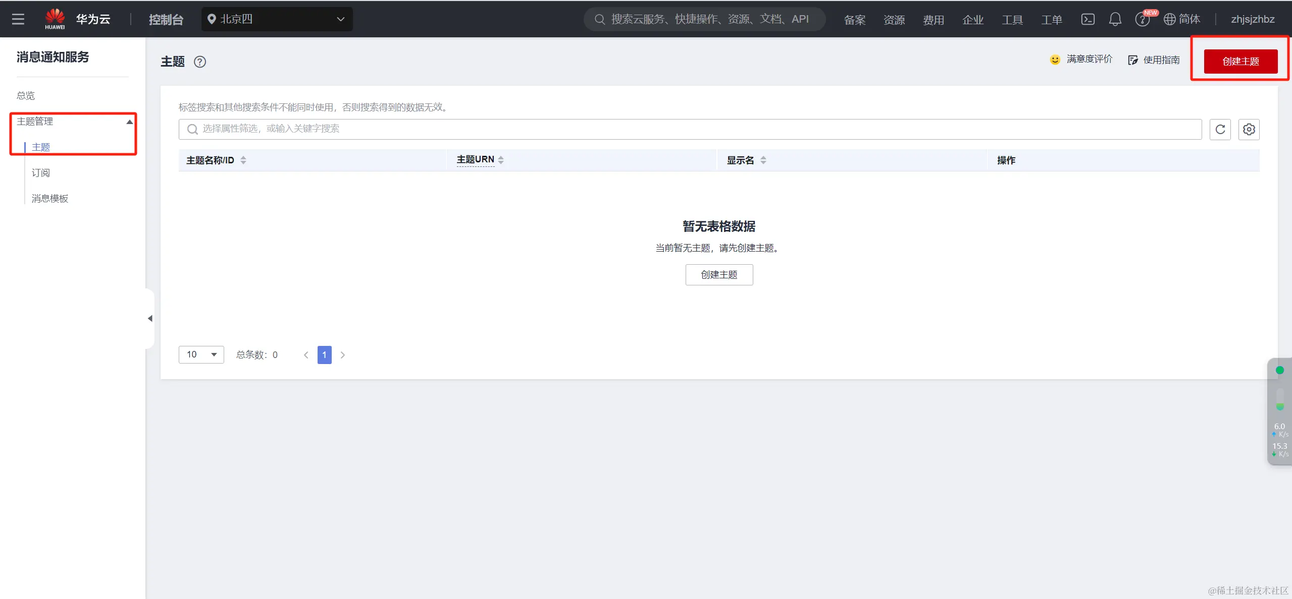Open the help center icon with NEW badge

1142,19
